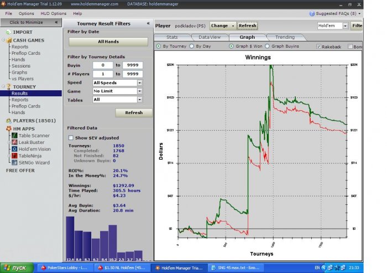The height and width of the screenshot is (273, 387).
Task: Open SitNGo Wizard app icon
Action: tap(14, 162)
